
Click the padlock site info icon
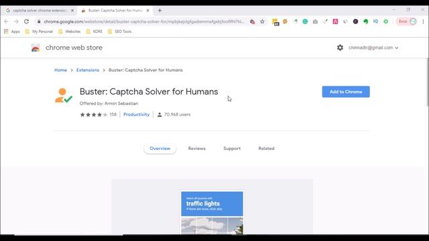pos(39,21)
